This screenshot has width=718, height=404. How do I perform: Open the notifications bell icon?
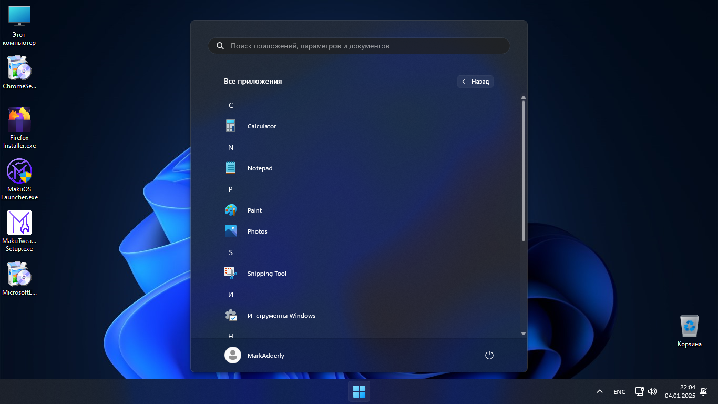[x=703, y=391]
